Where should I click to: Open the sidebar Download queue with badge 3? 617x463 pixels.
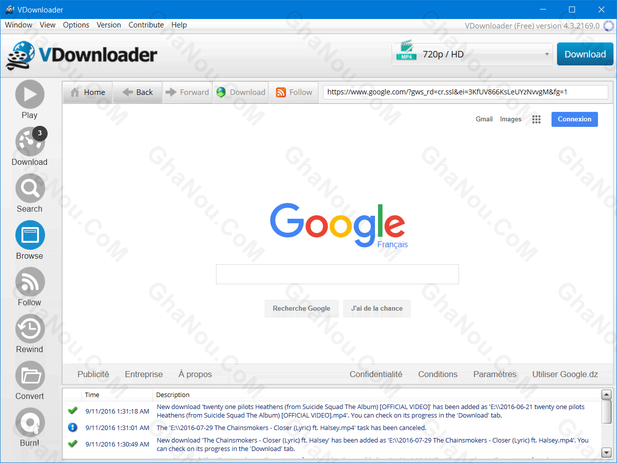pos(30,146)
